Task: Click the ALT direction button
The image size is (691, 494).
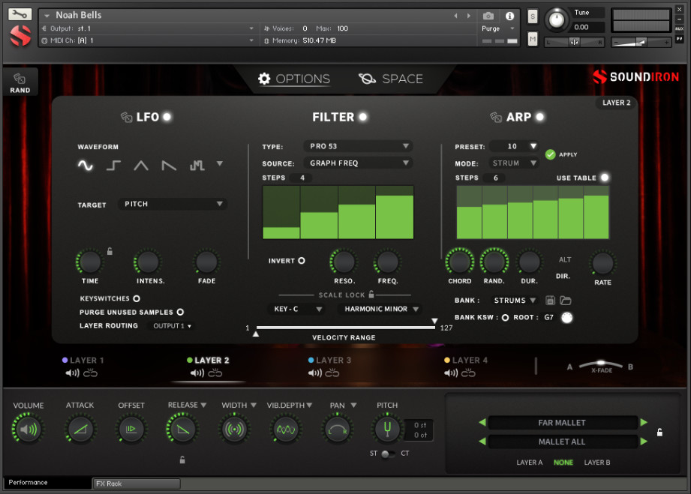Action: tap(564, 260)
